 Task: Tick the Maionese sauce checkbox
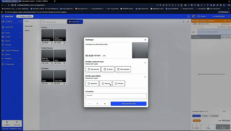(89, 84)
